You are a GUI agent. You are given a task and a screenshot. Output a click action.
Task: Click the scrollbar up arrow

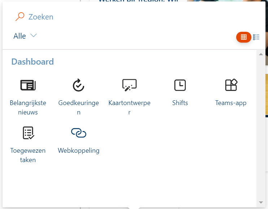coord(261,54)
